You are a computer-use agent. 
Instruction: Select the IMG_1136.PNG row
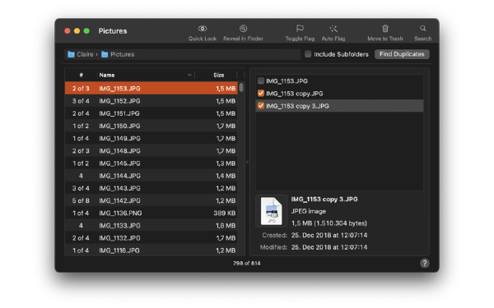coord(151,213)
